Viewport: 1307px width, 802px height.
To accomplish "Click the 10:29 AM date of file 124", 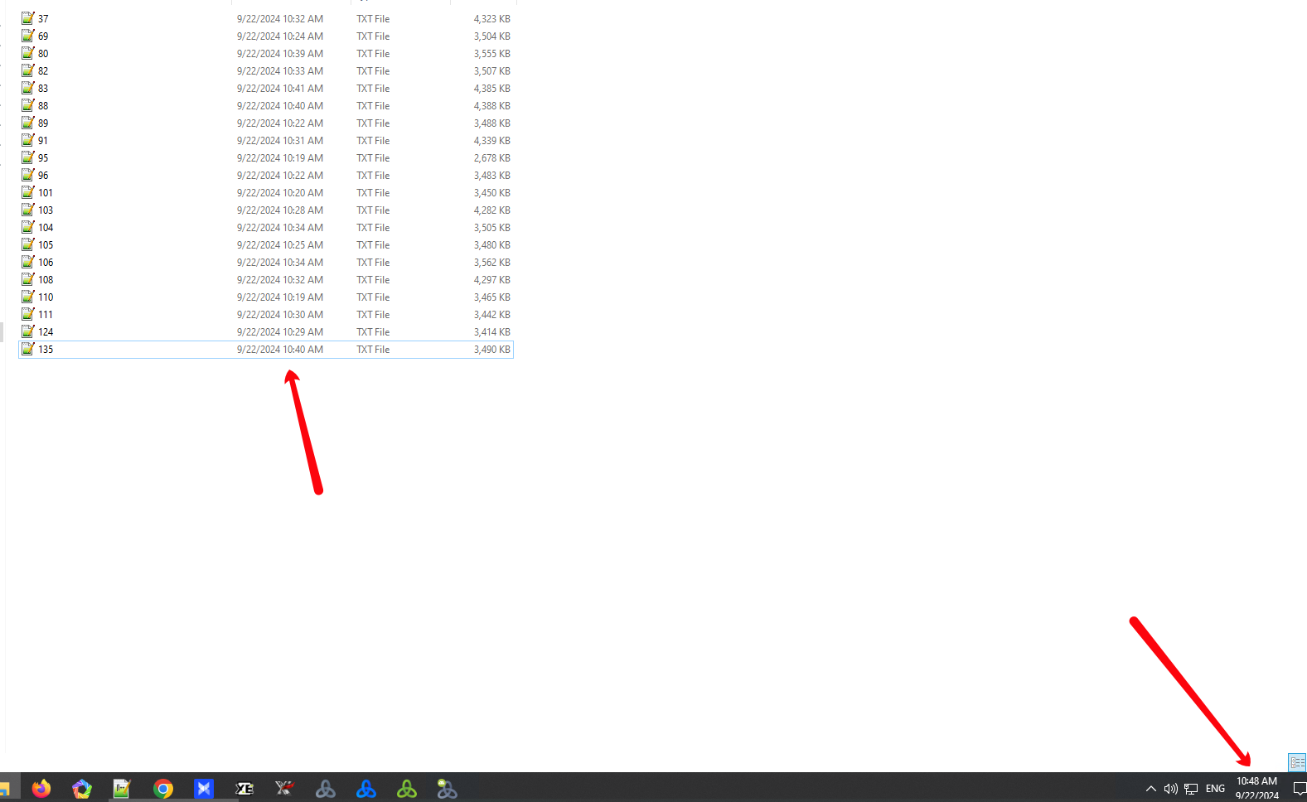I will pyautogui.click(x=280, y=332).
